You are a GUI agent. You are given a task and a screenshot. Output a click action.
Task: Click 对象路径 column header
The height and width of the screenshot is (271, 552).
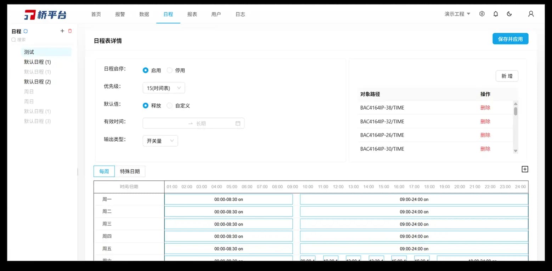coord(370,94)
